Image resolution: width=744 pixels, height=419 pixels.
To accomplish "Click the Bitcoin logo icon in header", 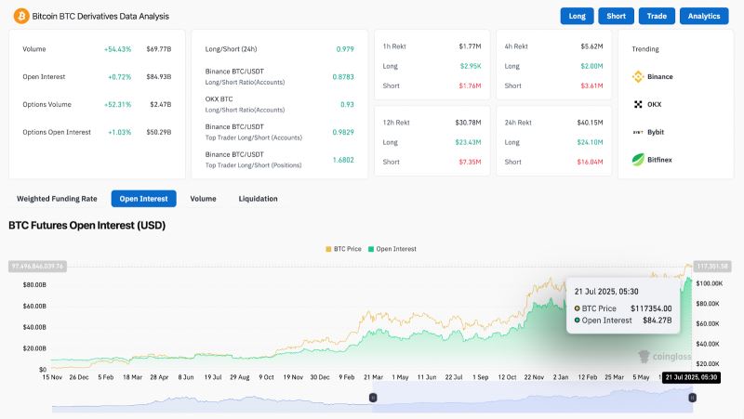I will coord(21,16).
